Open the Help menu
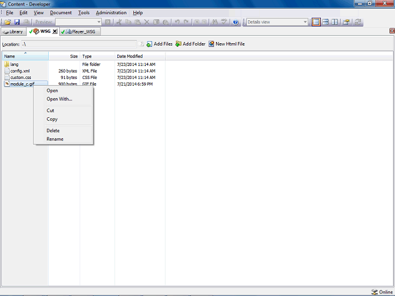This screenshot has width=395, height=296. click(138, 12)
